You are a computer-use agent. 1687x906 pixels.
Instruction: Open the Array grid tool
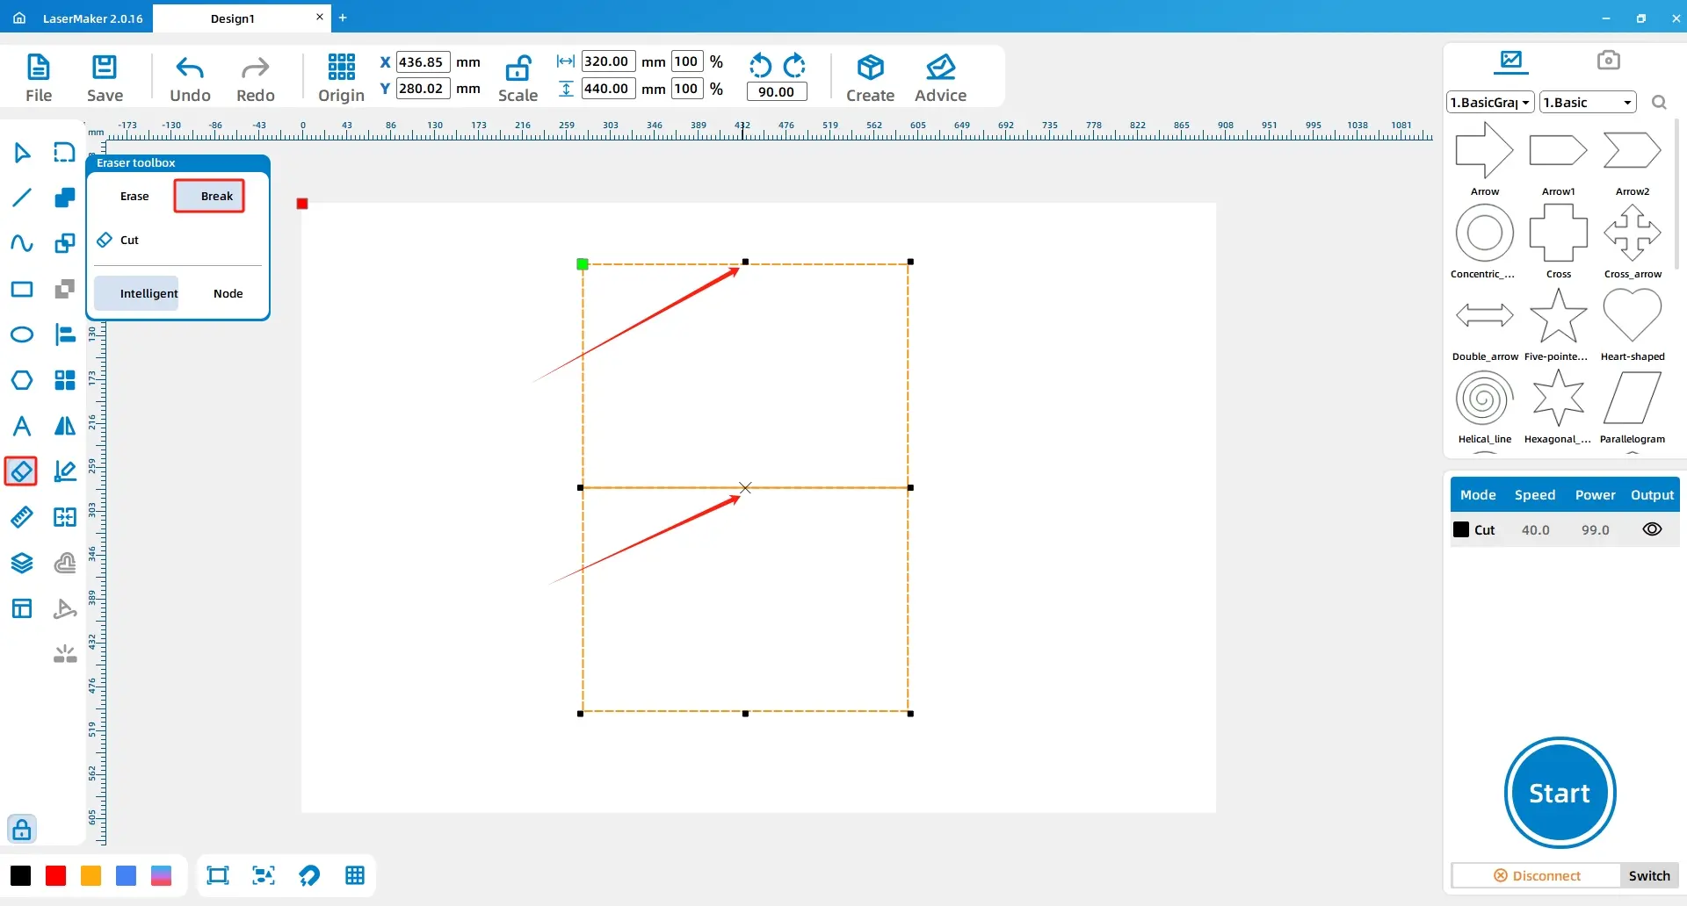tap(65, 380)
